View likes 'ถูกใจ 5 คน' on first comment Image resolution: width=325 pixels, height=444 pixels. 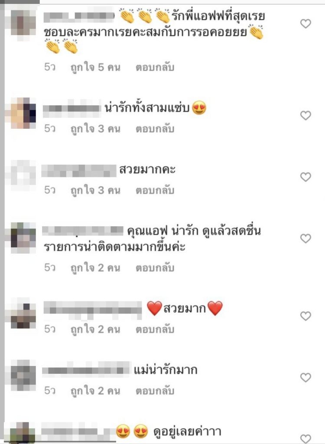coord(95,67)
